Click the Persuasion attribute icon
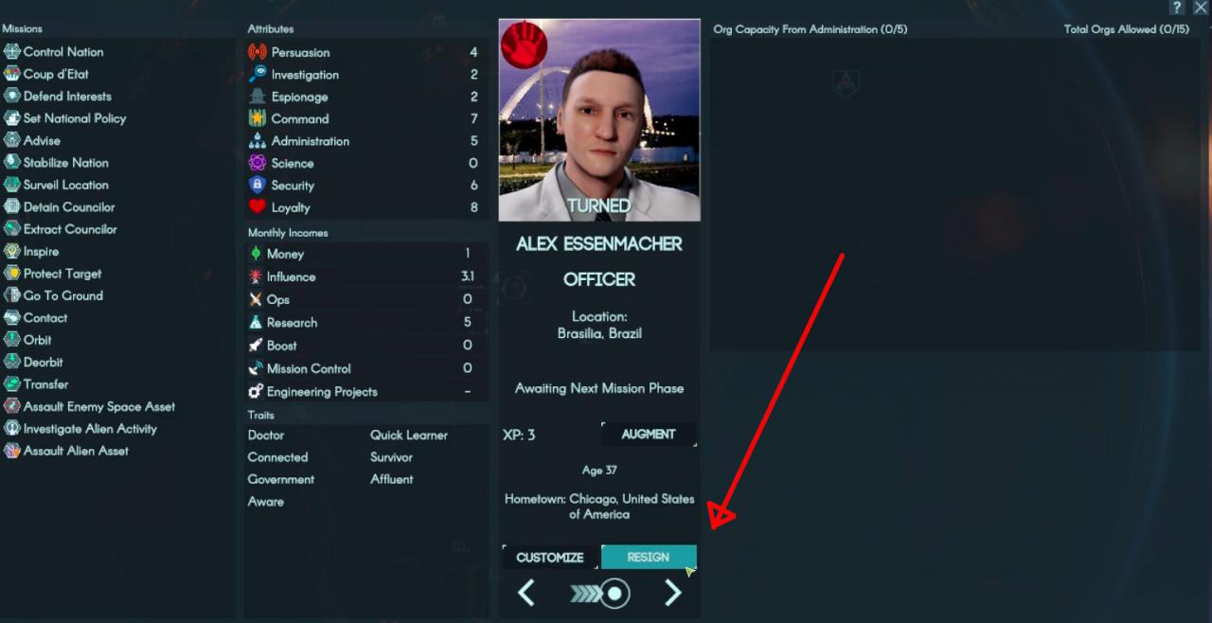This screenshot has height=623, width=1212. tap(258, 52)
